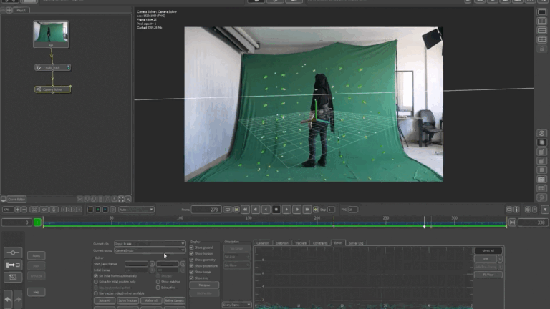Toggle Show info checkbox
Screen dimensions: 550x309
(x=191, y=278)
